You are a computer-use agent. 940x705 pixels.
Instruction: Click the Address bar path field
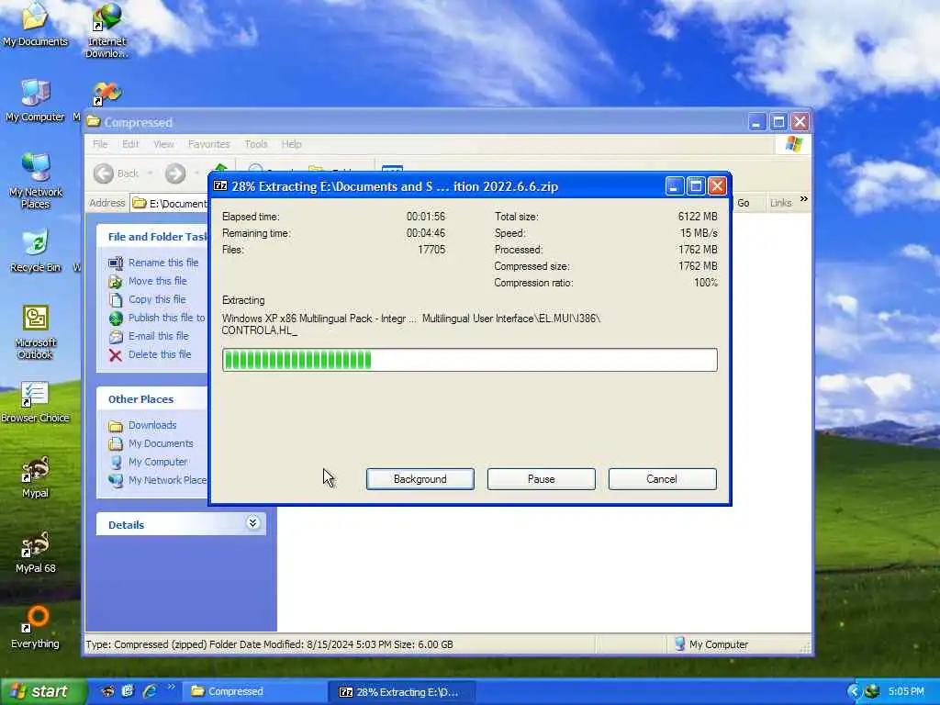pyautogui.click(x=171, y=203)
